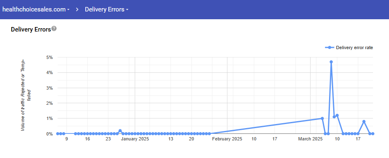The height and width of the screenshot is (158, 389).
Task: Click the highest data point just right of the peak
Action: click(x=337, y=115)
